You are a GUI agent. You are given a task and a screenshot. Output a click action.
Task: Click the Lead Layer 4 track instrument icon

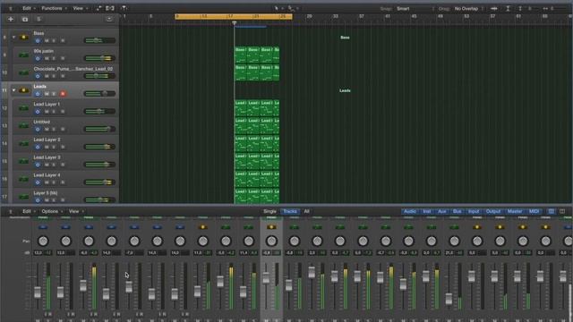coord(24,179)
